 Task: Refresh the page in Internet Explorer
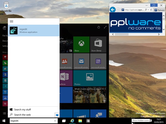(x=151, y=10)
